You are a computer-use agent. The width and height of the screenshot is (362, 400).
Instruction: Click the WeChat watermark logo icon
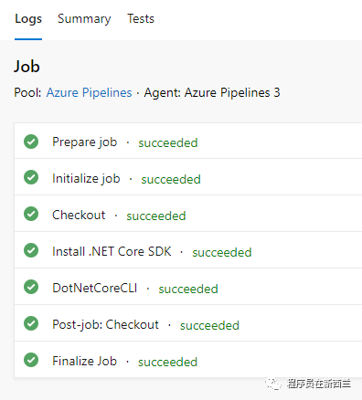pos(273,384)
